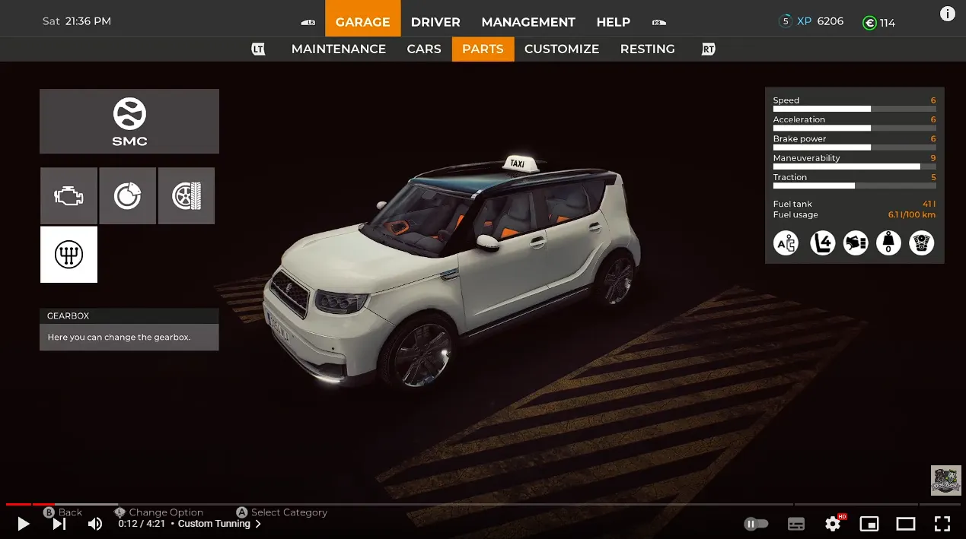Click the info icon in top corner
This screenshot has width=966, height=539.
tap(948, 14)
